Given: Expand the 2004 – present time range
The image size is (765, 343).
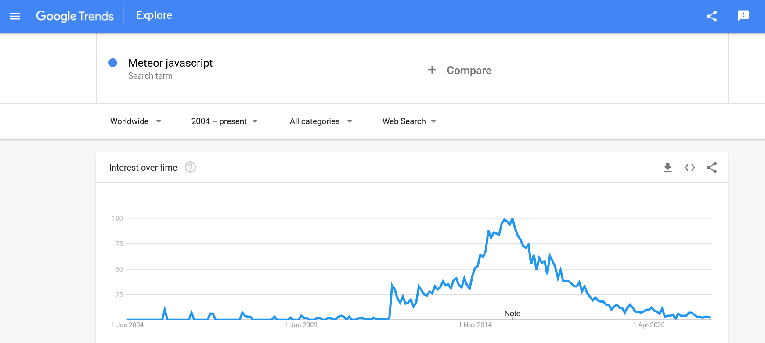Looking at the screenshot, I should tap(224, 121).
